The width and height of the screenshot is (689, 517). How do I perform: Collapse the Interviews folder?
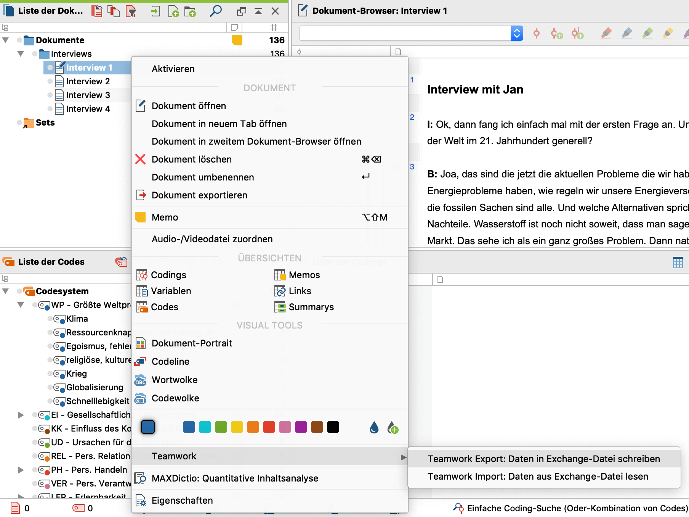(x=21, y=54)
